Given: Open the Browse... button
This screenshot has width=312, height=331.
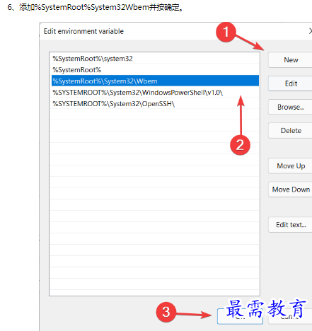Looking at the screenshot, I should pyautogui.click(x=291, y=107).
